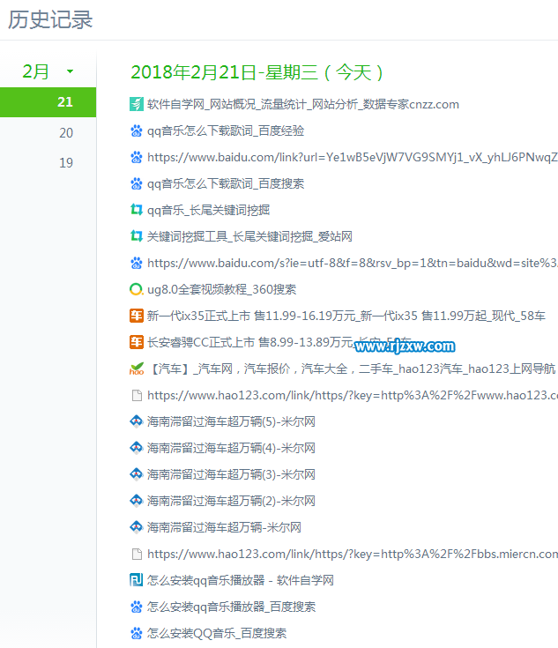Viewport: 558px width, 648px height.
Task: Open the baidu.com/s?ie=utf-8 history entry
Action: [x=353, y=263]
